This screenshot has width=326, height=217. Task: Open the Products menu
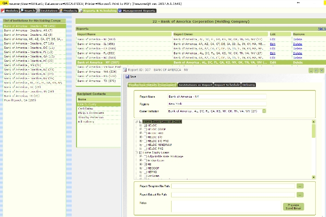pos(68,11)
